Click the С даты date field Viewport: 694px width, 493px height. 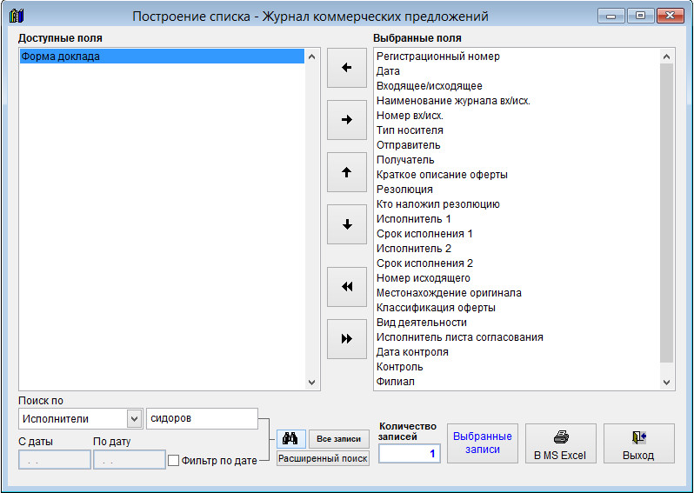click(x=55, y=460)
